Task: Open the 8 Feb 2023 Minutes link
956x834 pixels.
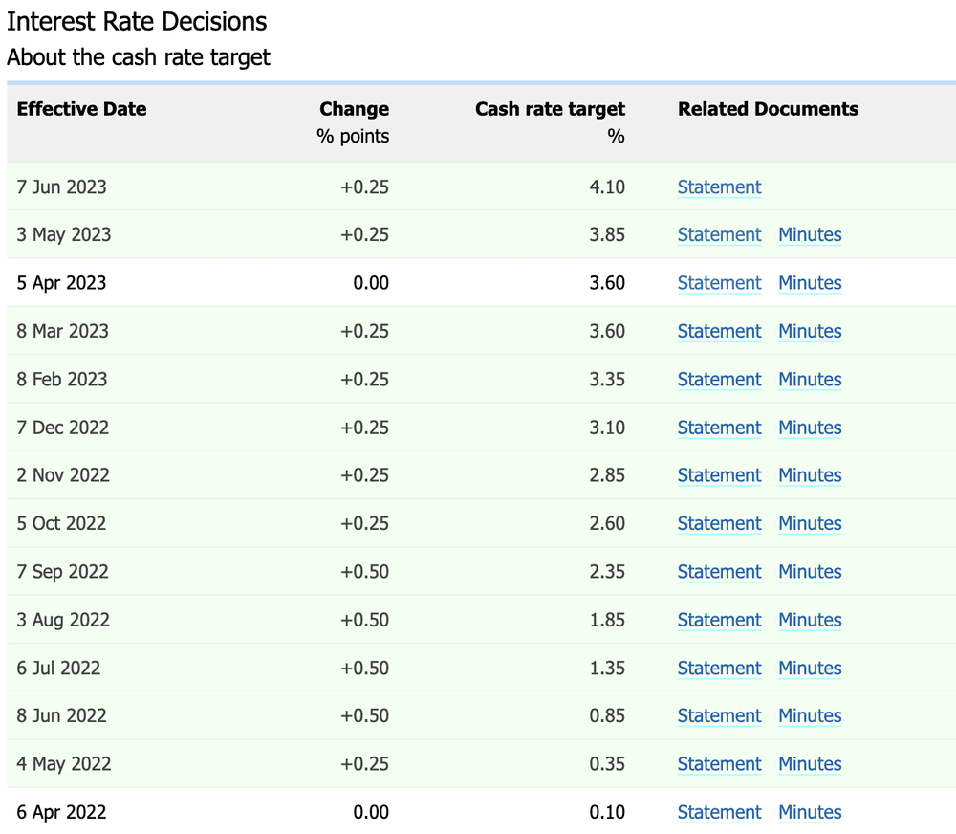Action: click(x=811, y=380)
